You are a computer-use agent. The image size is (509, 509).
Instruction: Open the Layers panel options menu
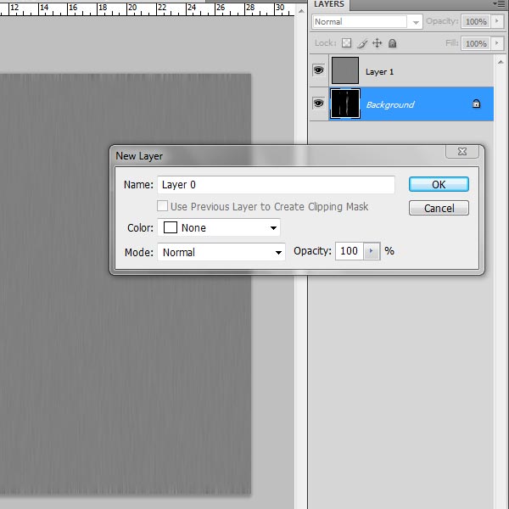499,4
